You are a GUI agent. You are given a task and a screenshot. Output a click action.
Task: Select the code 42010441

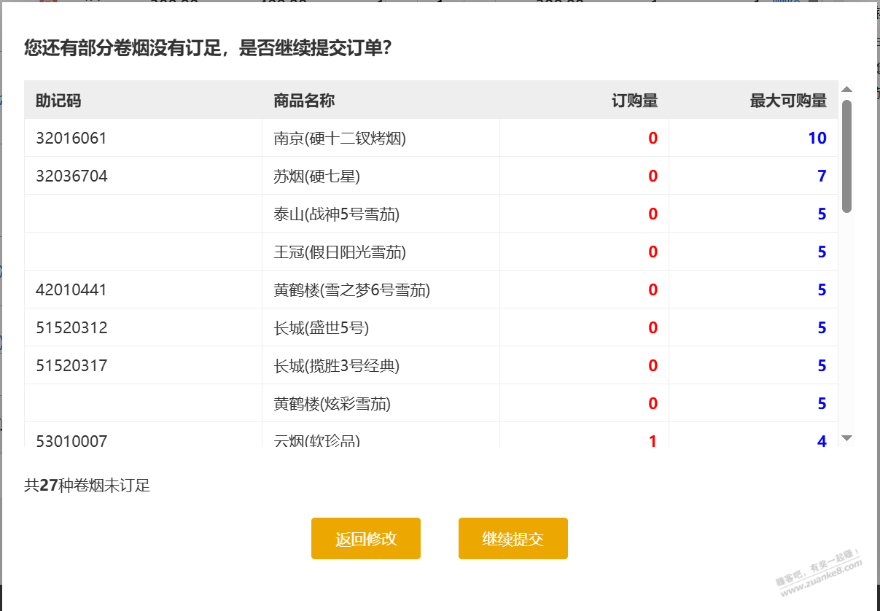[x=71, y=289]
